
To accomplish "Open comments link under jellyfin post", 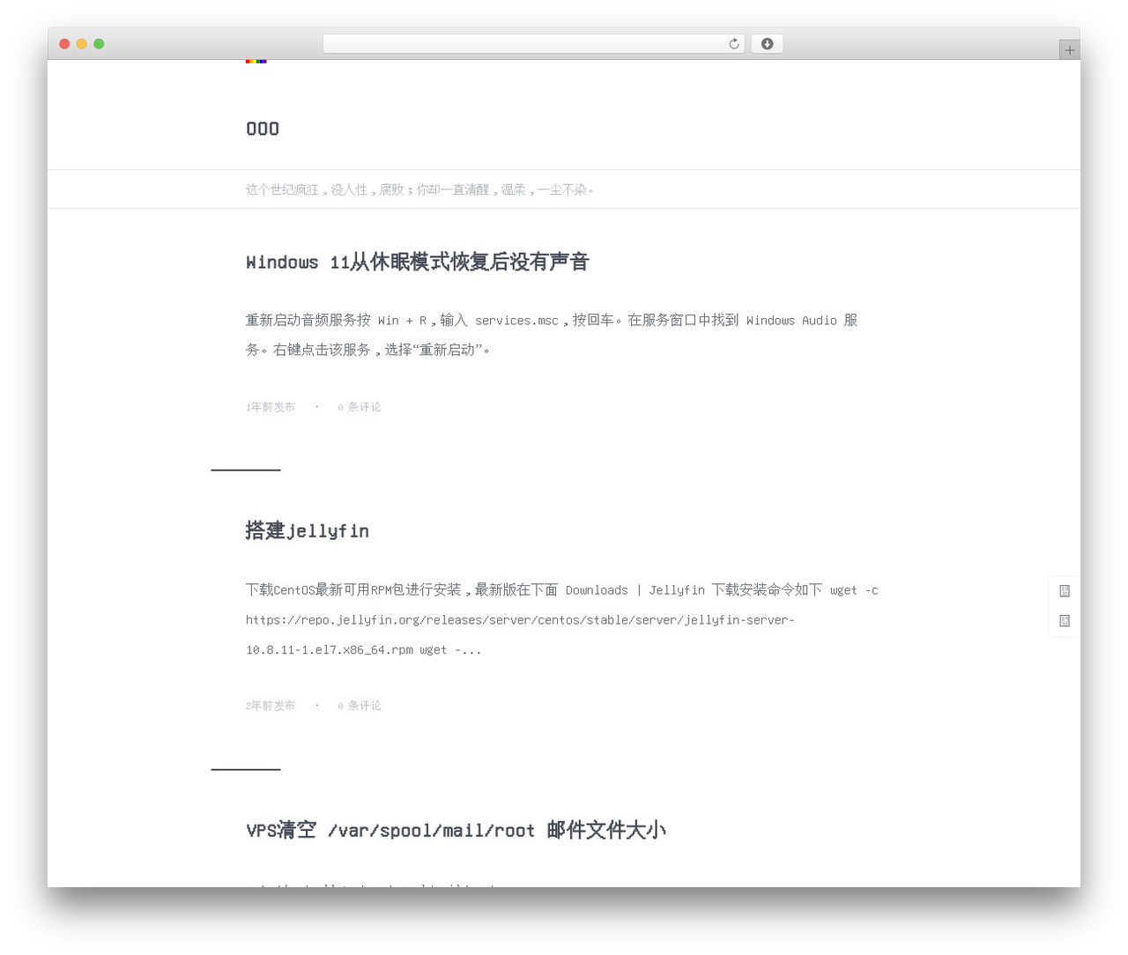I will 360,706.
